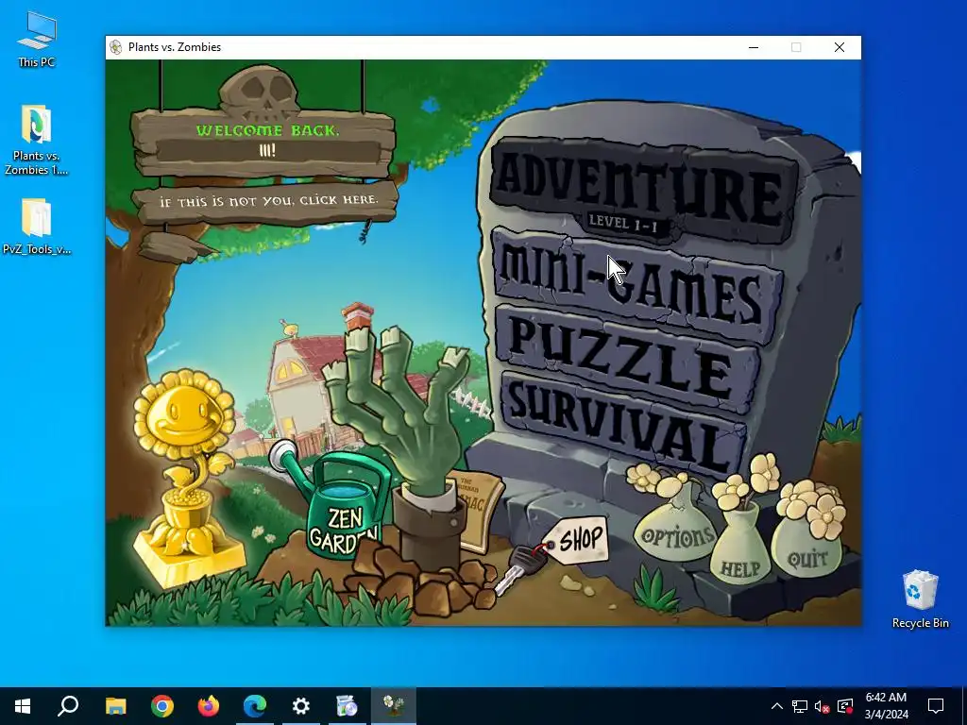The height and width of the screenshot is (725, 967).
Task: Open This PC desktop icon
Action: point(37,40)
